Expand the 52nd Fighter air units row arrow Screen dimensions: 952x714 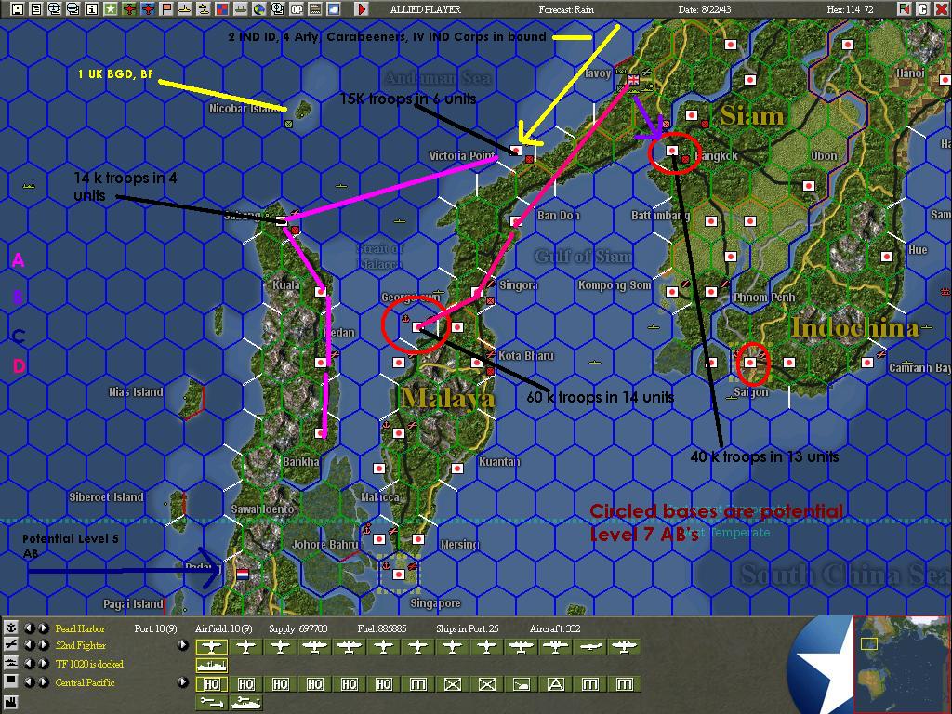pos(183,645)
